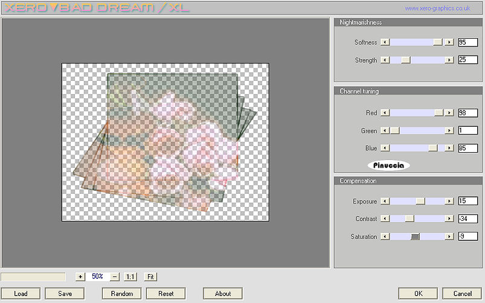485x303 pixels.
Task: Open the xero-graphics.co.uk website link
Action: tap(437, 8)
